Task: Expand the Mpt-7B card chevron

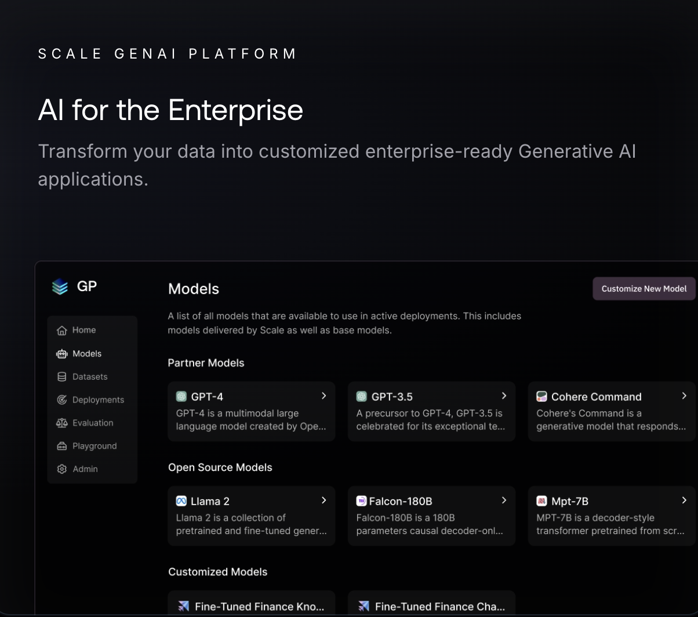Action: point(684,500)
